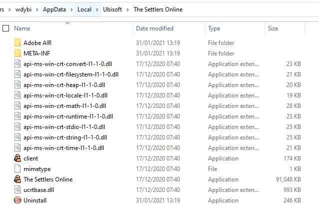Tick the select-all checkbox beside Name

(5, 28)
